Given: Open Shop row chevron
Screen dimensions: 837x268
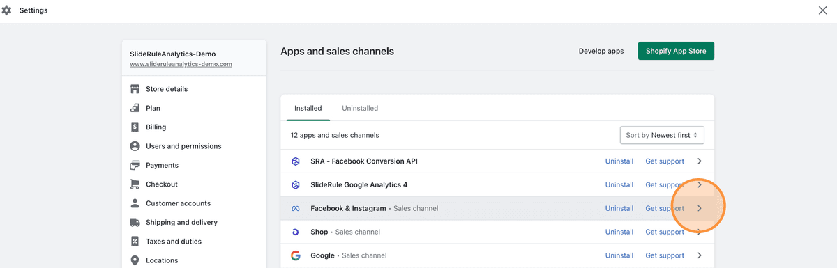Looking at the screenshot, I should coord(700,232).
